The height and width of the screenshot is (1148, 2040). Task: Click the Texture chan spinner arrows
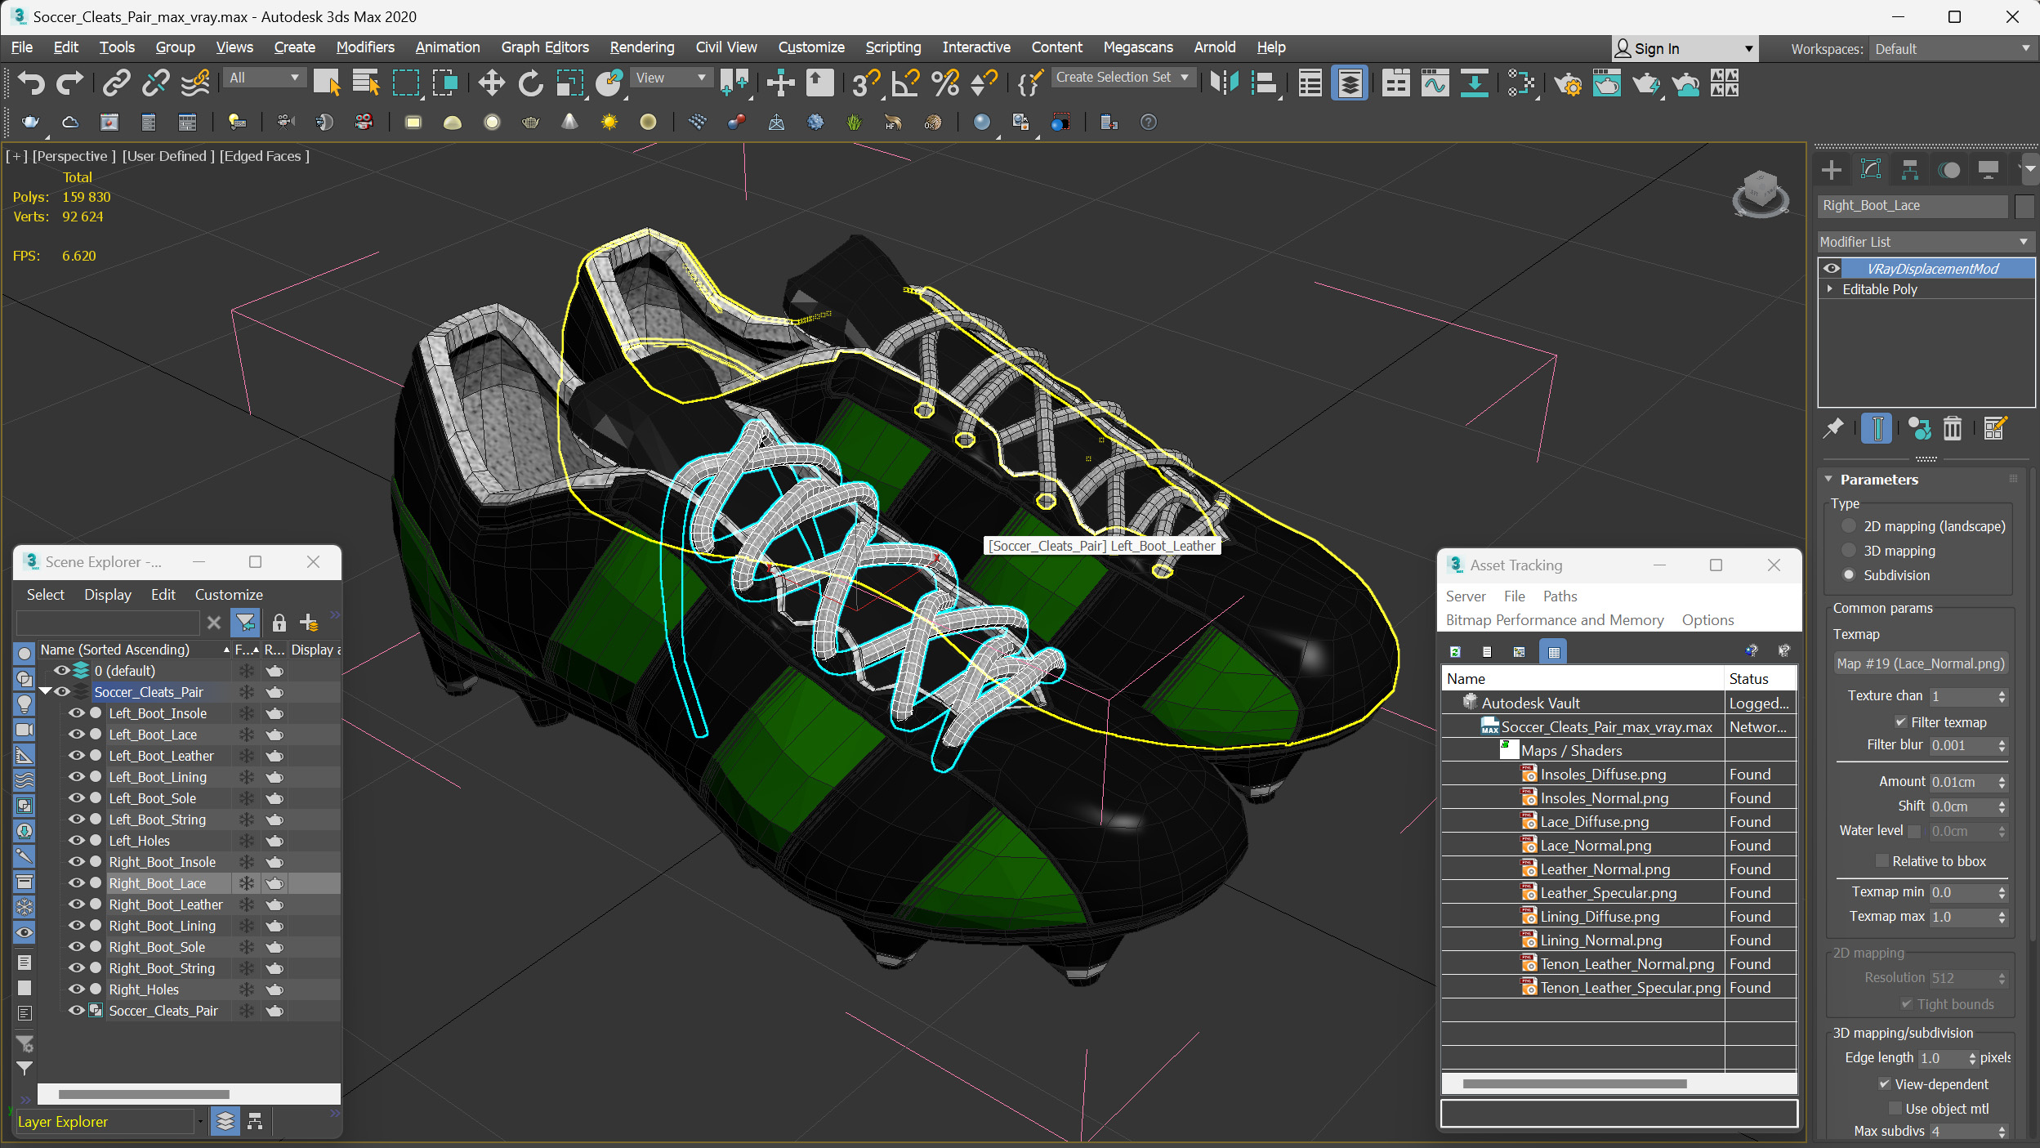[2002, 696]
